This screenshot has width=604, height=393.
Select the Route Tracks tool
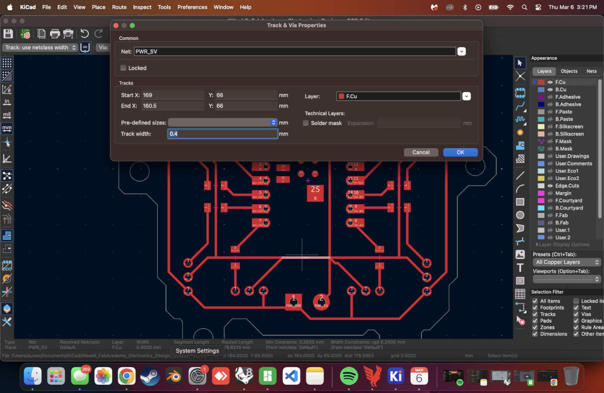[x=520, y=106]
